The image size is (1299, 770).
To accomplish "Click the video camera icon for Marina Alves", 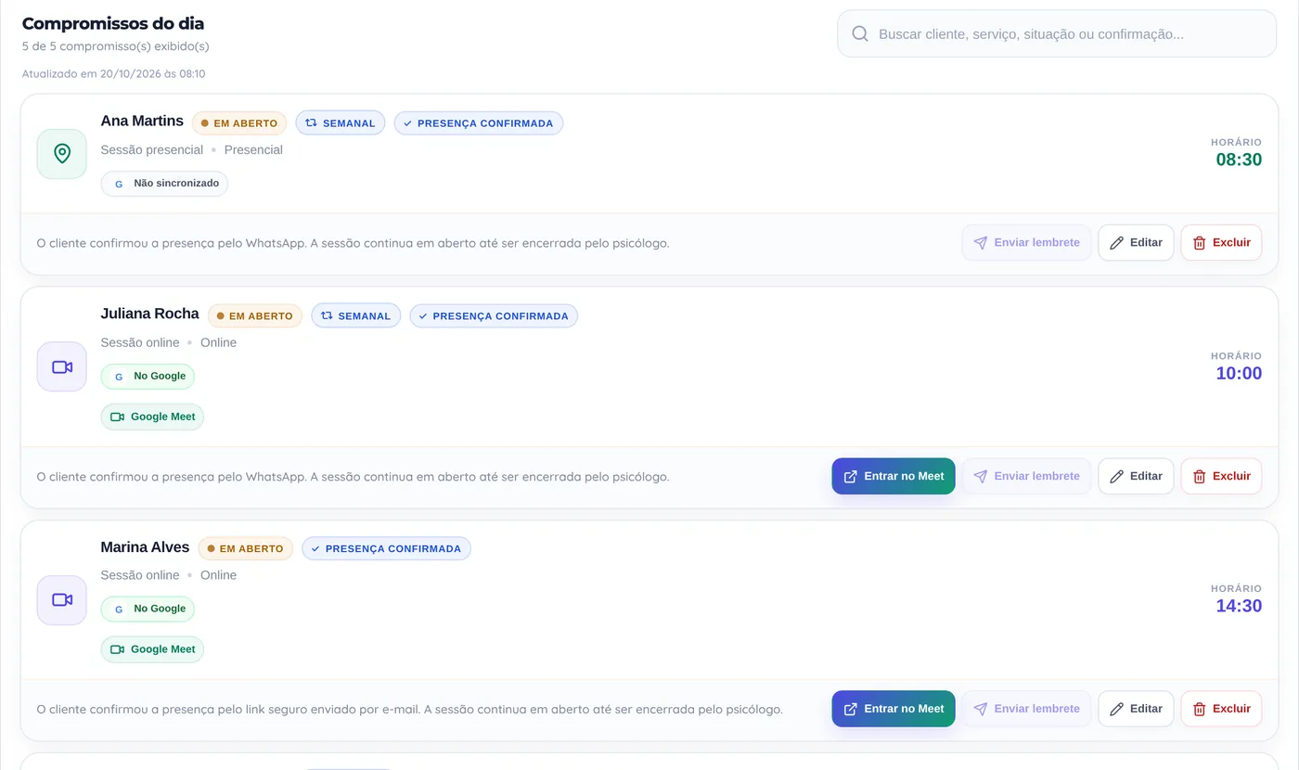I will point(62,599).
